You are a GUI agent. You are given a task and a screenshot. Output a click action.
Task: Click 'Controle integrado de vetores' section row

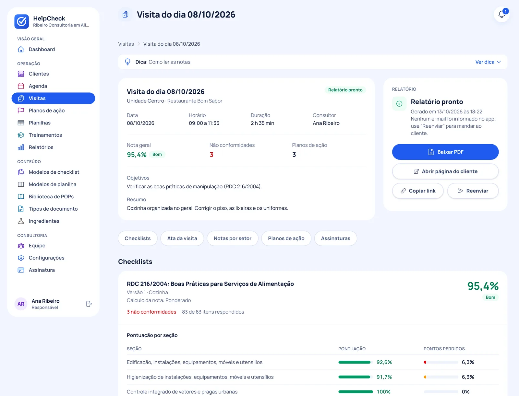point(313,392)
